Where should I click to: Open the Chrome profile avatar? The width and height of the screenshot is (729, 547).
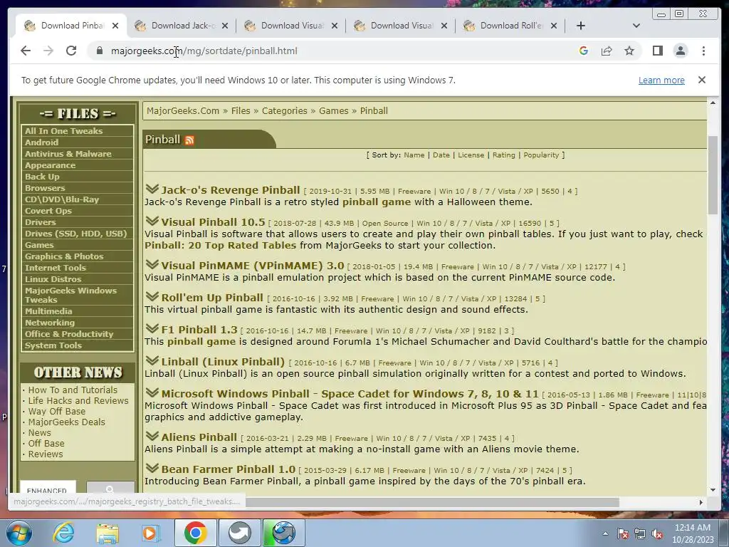point(680,51)
